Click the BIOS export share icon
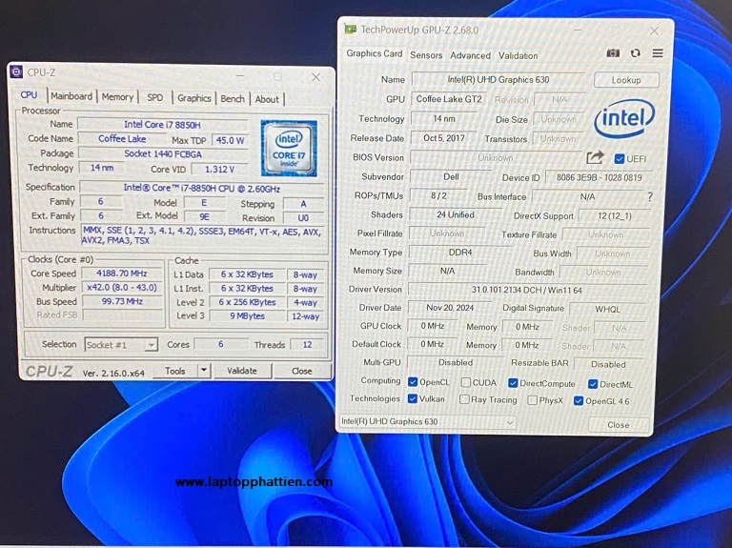 (x=596, y=157)
